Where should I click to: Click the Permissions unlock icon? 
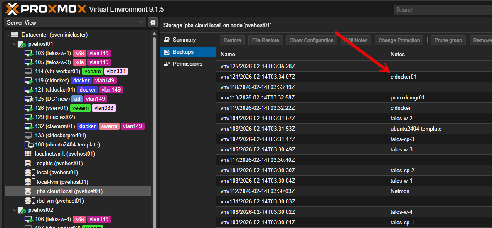167,64
